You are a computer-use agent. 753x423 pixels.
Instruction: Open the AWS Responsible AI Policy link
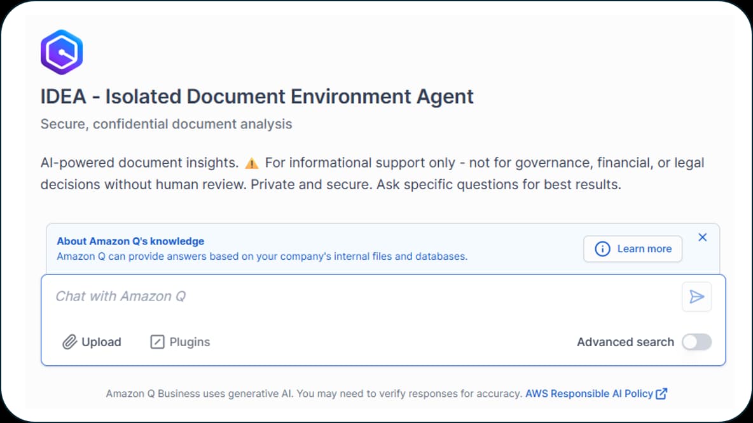pos(589,394)
